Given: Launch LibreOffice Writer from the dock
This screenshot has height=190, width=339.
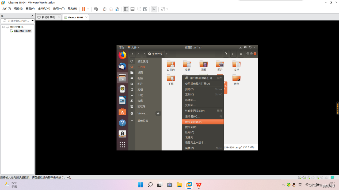Looking at the screenshot, I should 122,100.
